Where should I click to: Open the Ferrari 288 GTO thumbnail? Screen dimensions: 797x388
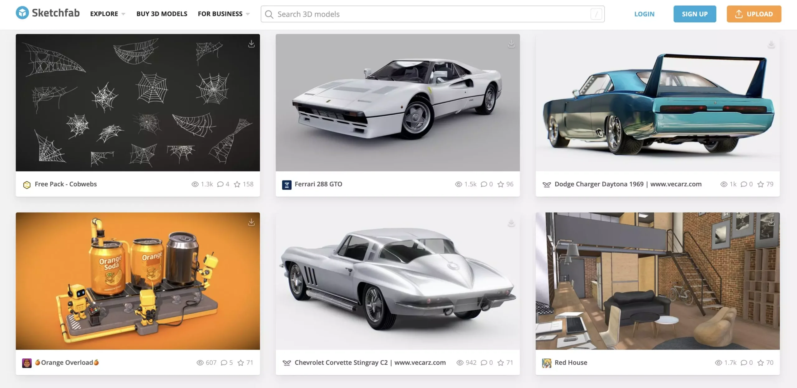point(398,102)
